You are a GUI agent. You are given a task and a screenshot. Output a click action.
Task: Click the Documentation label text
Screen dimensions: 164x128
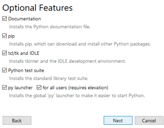24,19
